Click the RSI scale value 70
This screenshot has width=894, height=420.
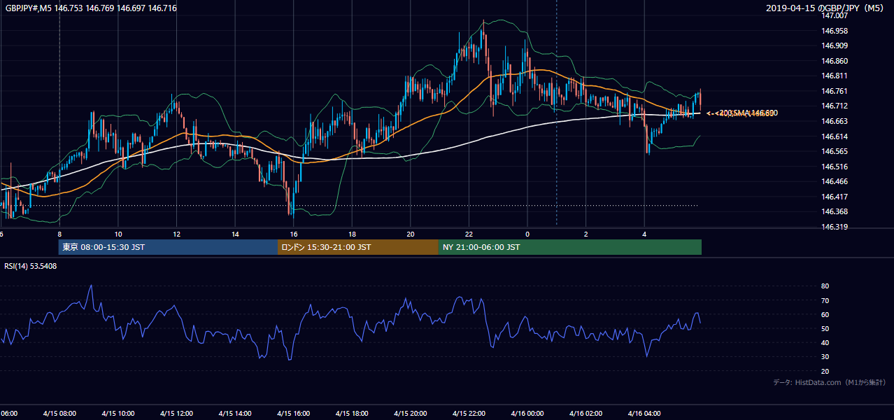[825, 300]
